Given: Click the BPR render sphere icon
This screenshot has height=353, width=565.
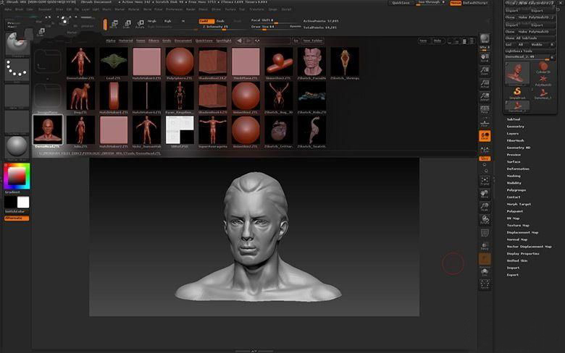Looking at the screenshot, I should point(485,38).
